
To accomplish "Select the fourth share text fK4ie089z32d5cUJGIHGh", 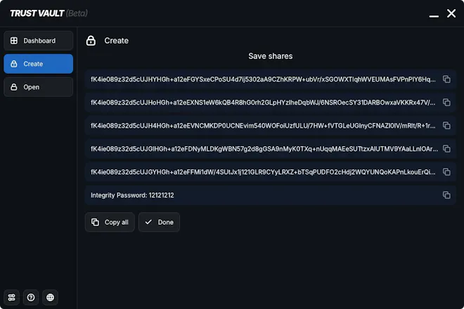I will (264, 148).
